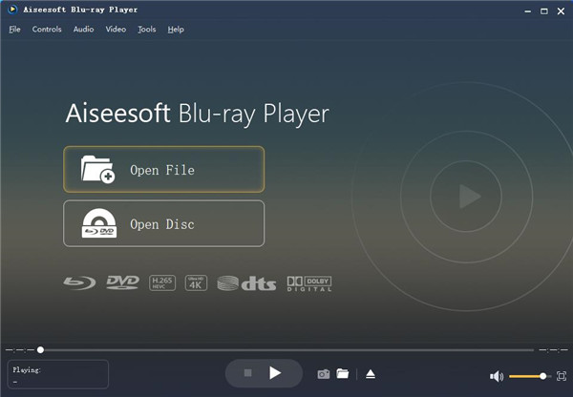
Task: Close the Blu-ray Player window
Action: [x=561, y=11]
